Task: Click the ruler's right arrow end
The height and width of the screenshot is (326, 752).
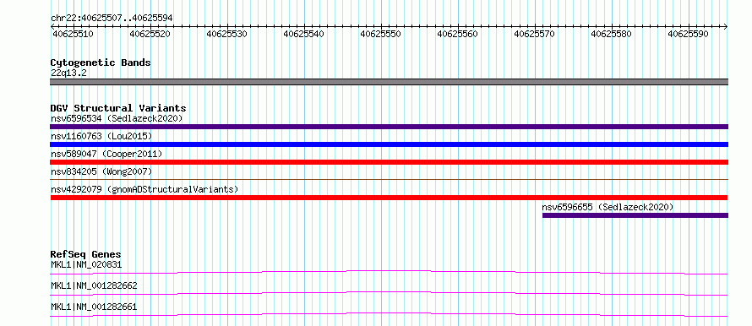Action: (726, 27)
